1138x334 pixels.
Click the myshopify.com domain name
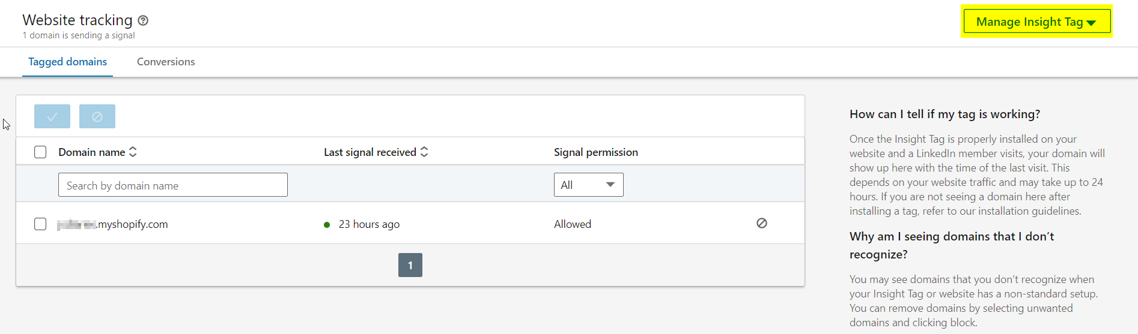coord(113,224)
